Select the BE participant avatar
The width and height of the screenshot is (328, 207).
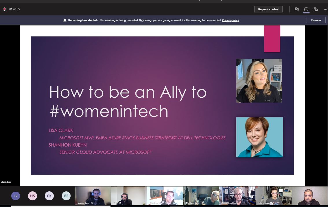[66, 196]
